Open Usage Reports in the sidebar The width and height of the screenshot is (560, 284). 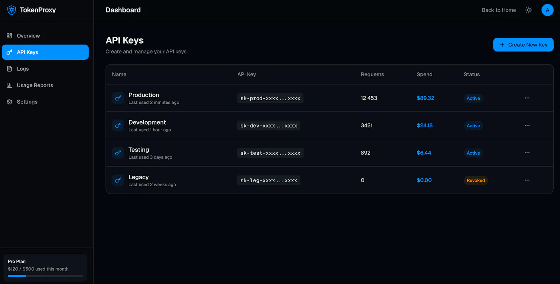pyautogui.click(x=45, y=85)
